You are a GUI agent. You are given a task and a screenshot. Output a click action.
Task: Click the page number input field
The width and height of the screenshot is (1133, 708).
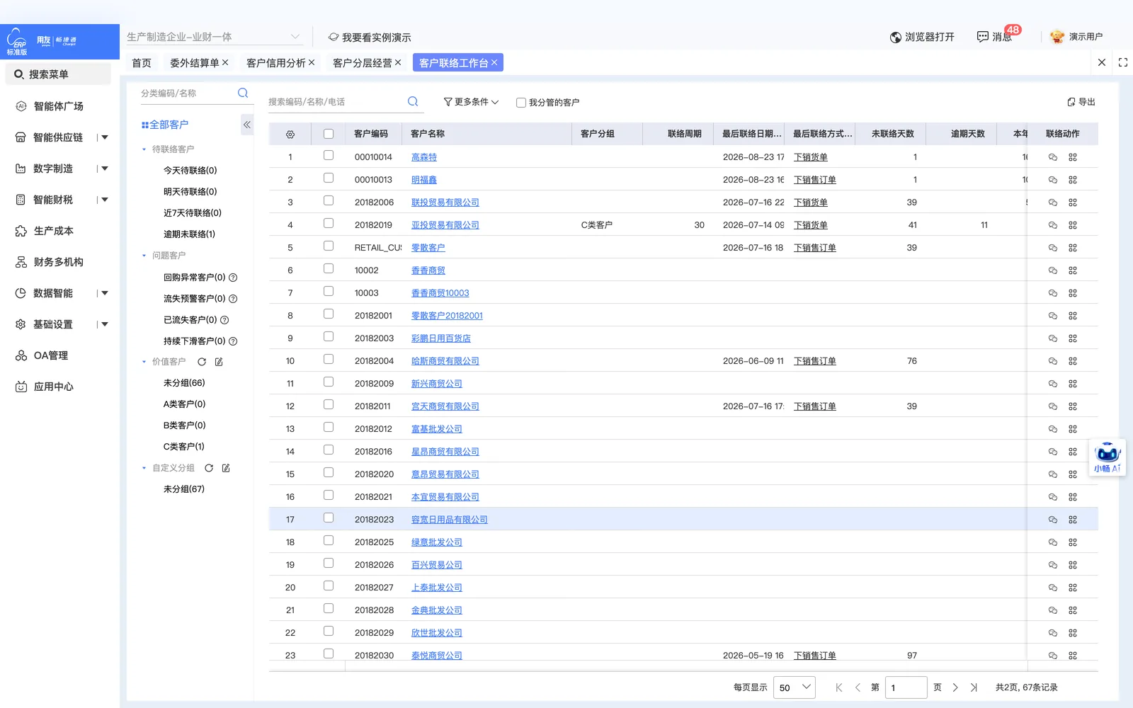(x=906, y=687)
